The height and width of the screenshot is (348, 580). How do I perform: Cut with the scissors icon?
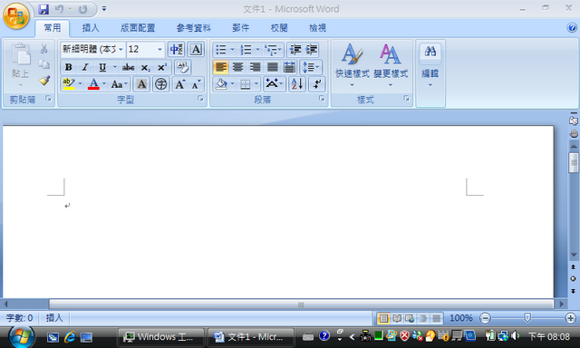coord(44,48)
